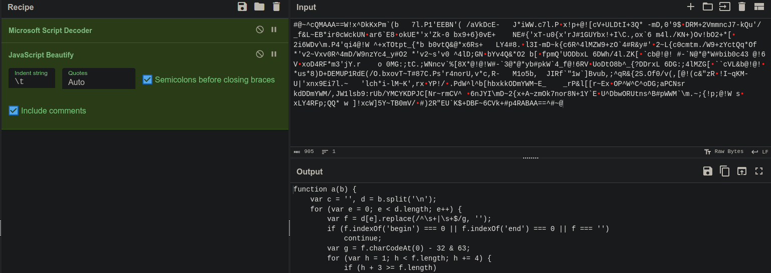Reset the pane layout
Screen dimensions: 771x273
[759, 6]
